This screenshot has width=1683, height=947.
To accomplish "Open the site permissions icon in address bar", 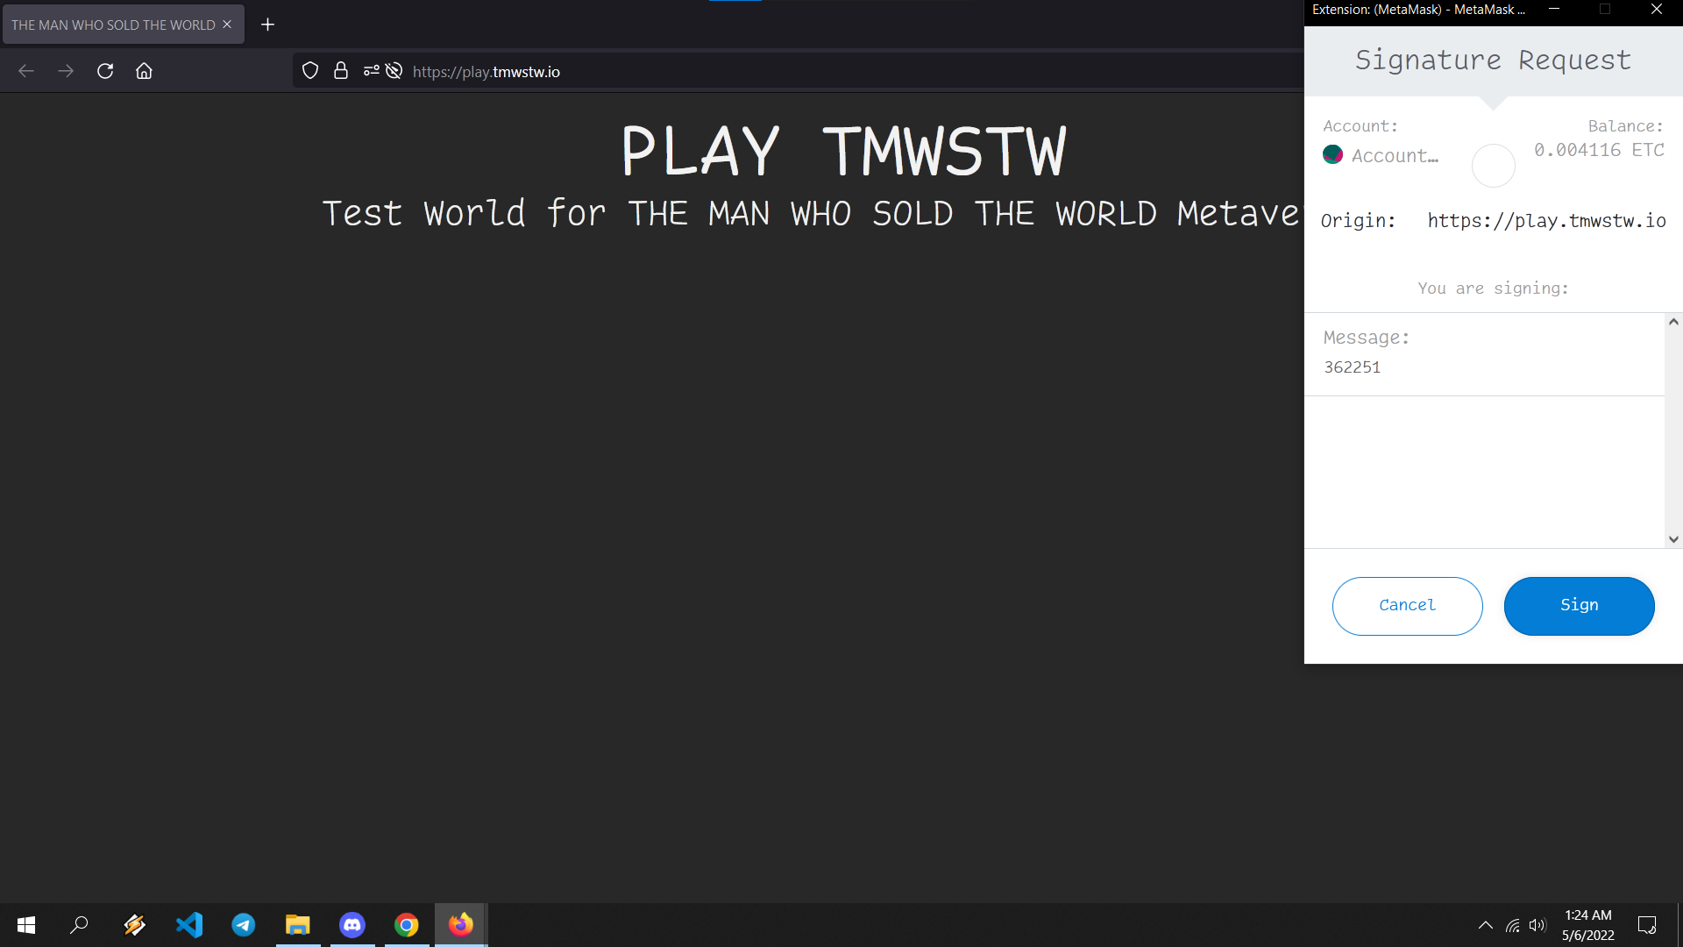I will coord(372,71).
